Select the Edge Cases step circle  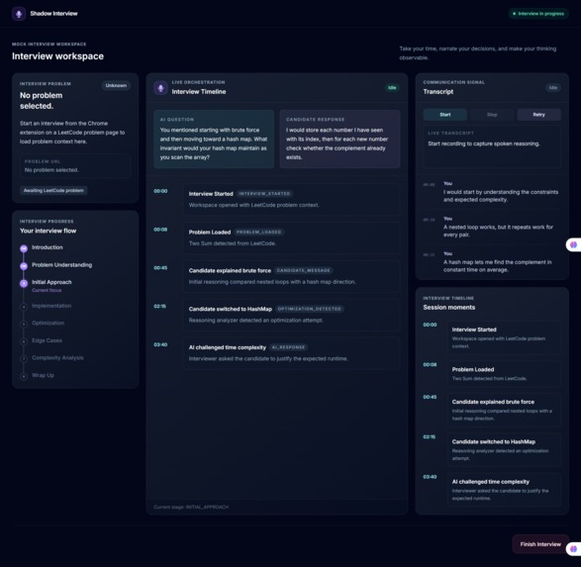[24, 341]
